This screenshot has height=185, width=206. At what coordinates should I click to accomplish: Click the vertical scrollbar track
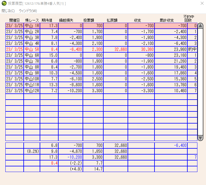pos(200,82)
